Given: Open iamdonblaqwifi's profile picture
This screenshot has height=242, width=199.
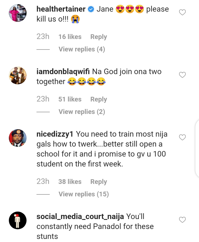Looking at the screenshot, I should pos(18,75).
